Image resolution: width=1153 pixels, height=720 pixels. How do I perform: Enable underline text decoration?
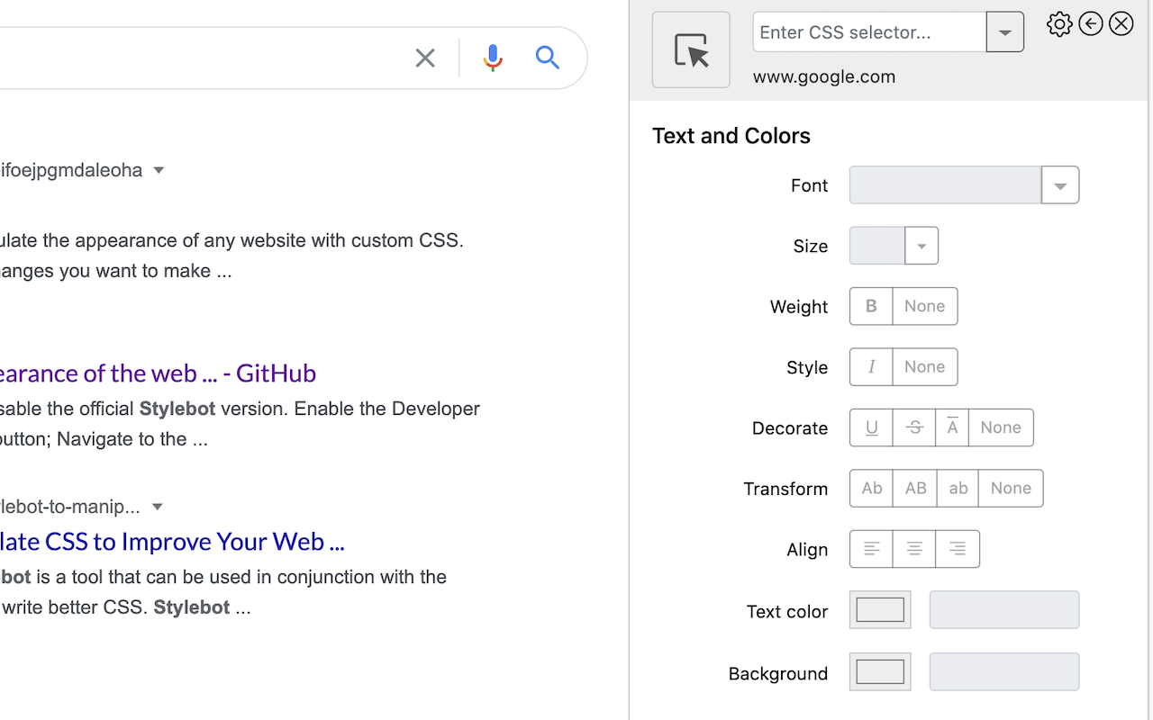[x=870, y=427]
